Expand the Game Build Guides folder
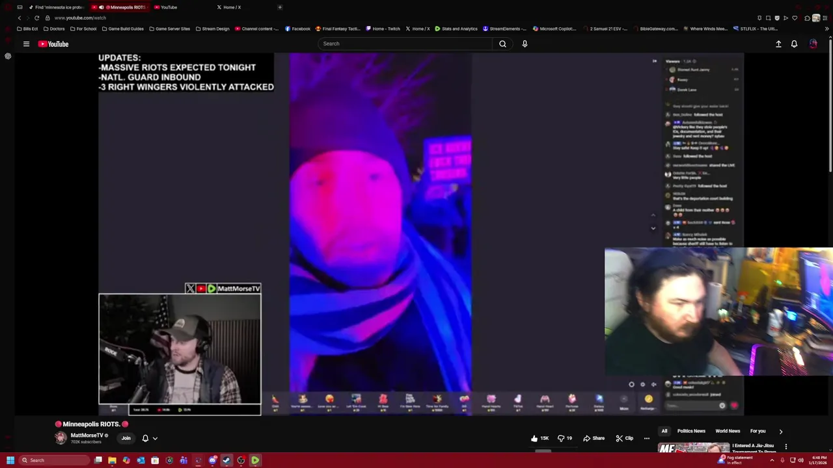The image size is (833, 468). [122, 29]
